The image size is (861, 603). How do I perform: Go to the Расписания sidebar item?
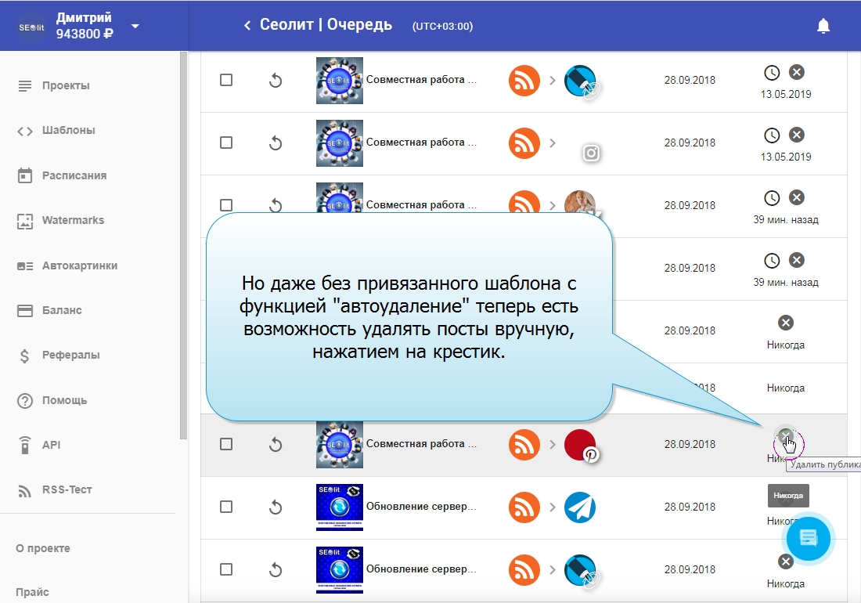[74, 175]
